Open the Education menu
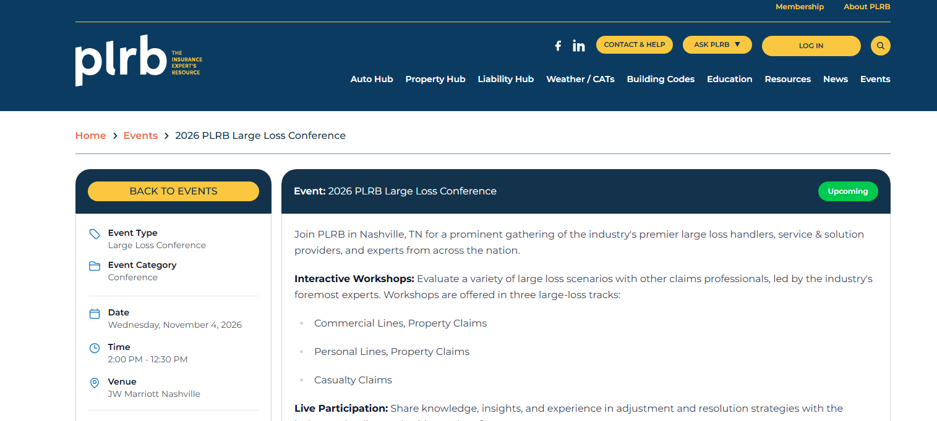This screenshot has width=937, height=421. (730, 79)
